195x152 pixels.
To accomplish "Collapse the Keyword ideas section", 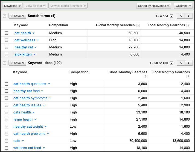I will coord(5,63).
